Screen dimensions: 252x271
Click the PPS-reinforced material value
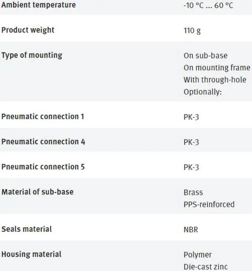209,205
